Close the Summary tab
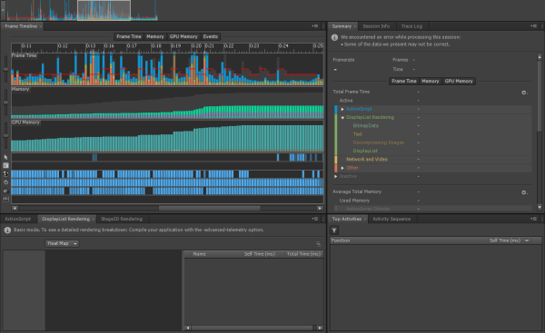The height and width of the screenshot is (333, 545). click(x=355, y=26)
